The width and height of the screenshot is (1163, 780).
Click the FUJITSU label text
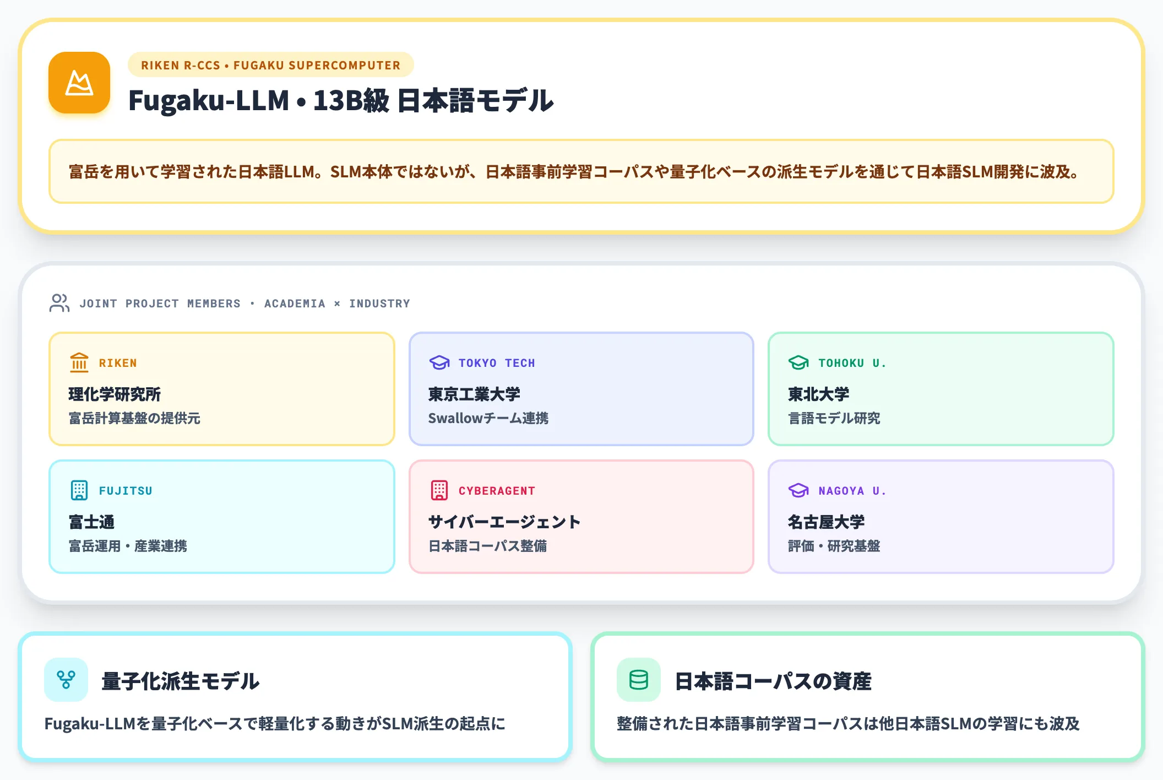tap(126, 491)
